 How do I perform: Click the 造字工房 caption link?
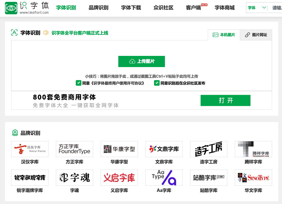click(x=209, y=162)
